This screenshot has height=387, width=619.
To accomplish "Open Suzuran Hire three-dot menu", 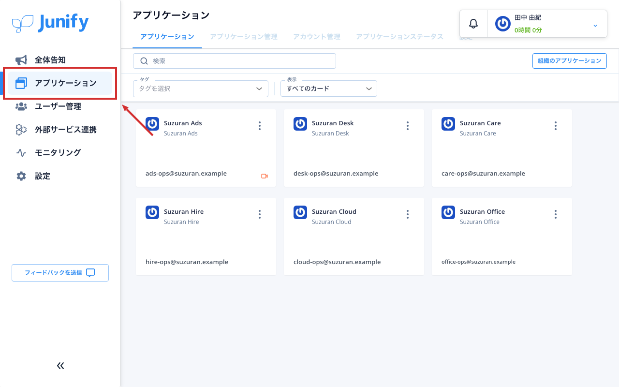I will click(x=260, y=214).
